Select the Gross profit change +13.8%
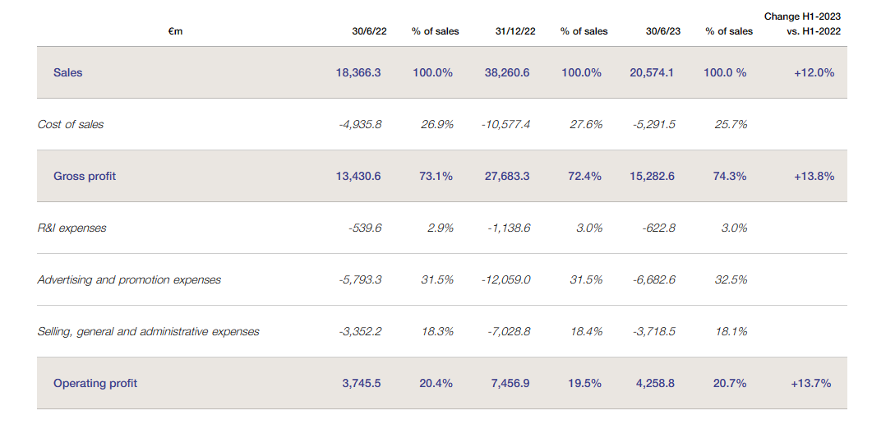 pos(814,176)
